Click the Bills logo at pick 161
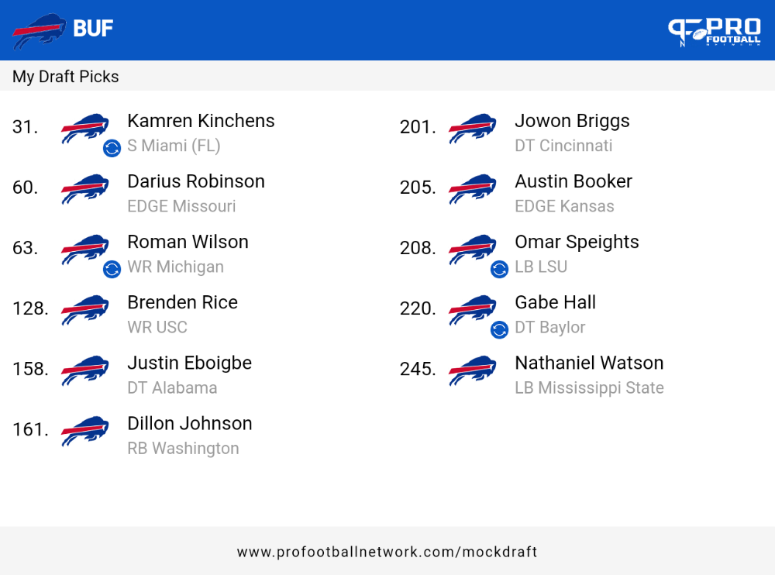This screenshot has width=775, height=575. point(85,431)
